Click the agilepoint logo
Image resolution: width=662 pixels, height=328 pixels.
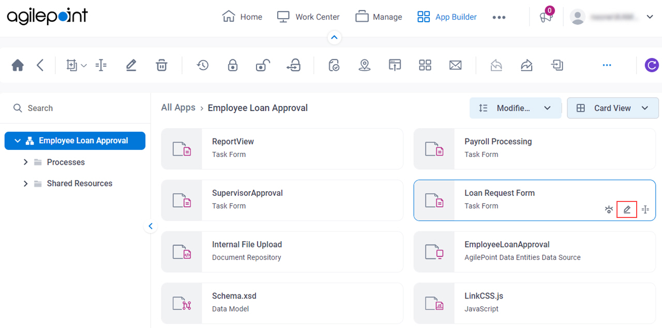(x=47, y=16)
